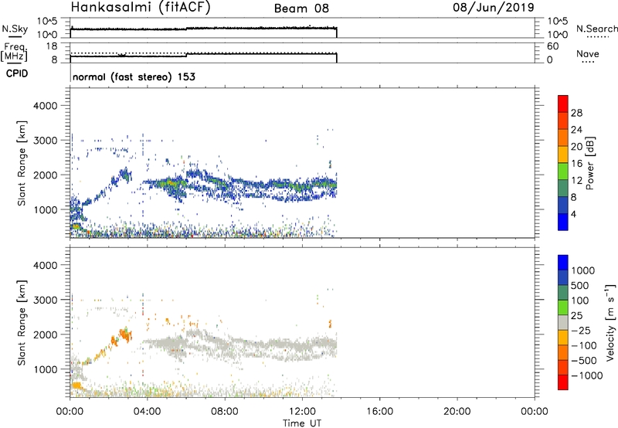Click the "60" tick on the Nave axis
Viewport: 618px width, 428px height.
(552, 46)
